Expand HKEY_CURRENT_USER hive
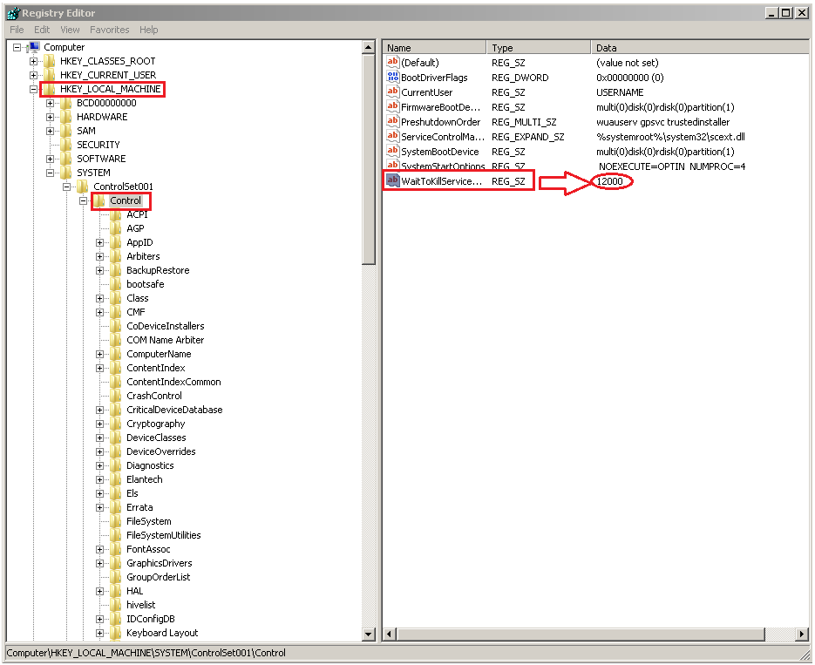Screen dimensions: 815x665 (33, 75)
